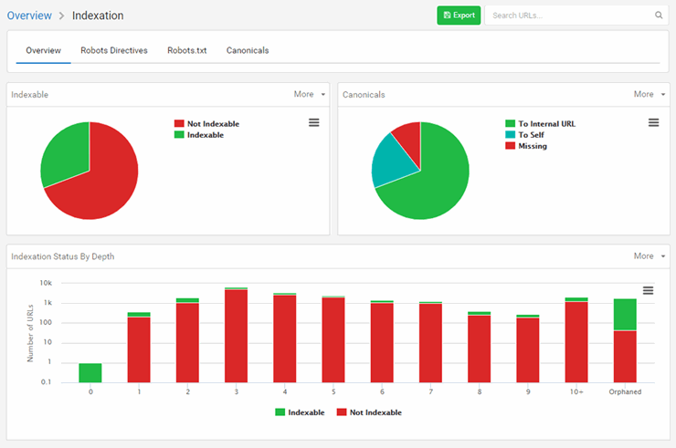Switch to the Robots.txt tab
676x448 pixels.
[x=186, y=51]
